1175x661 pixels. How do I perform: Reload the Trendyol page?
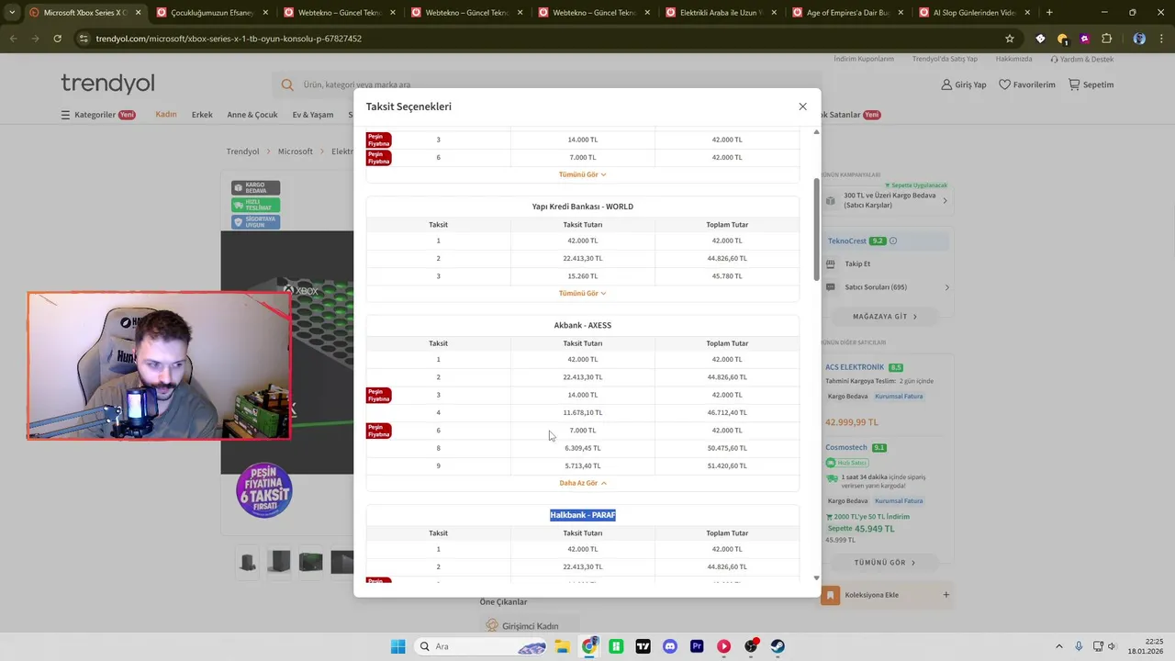(x=58, y=39)
